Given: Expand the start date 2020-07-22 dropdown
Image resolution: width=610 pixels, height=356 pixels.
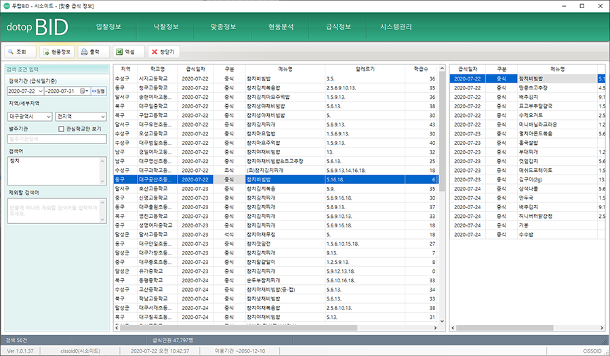Looking at the screenshot, I should click(41, 91).
